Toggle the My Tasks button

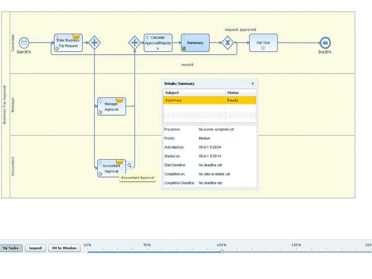pyautogui.click(x=10, y=248)
